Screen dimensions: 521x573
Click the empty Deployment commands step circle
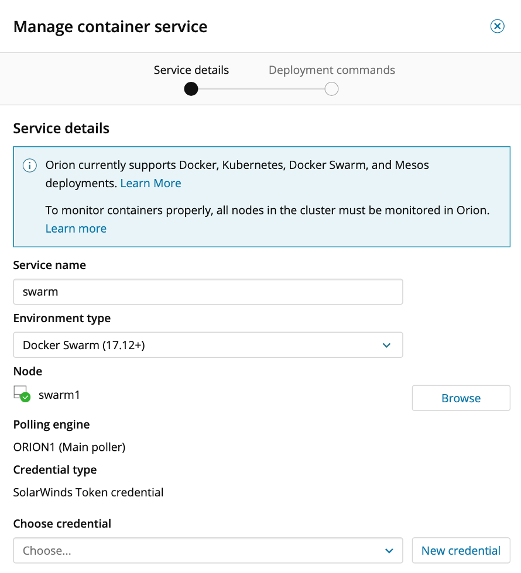point(331,89)
